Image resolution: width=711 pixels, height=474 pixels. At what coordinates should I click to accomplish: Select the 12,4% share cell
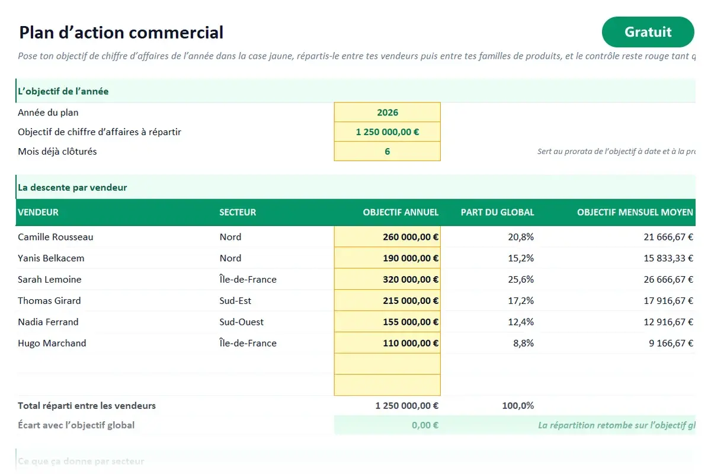pos(521,322)
